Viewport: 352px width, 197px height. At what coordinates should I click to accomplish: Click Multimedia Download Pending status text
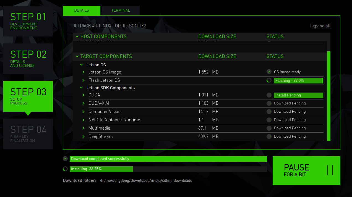click(x=290, y=128)
